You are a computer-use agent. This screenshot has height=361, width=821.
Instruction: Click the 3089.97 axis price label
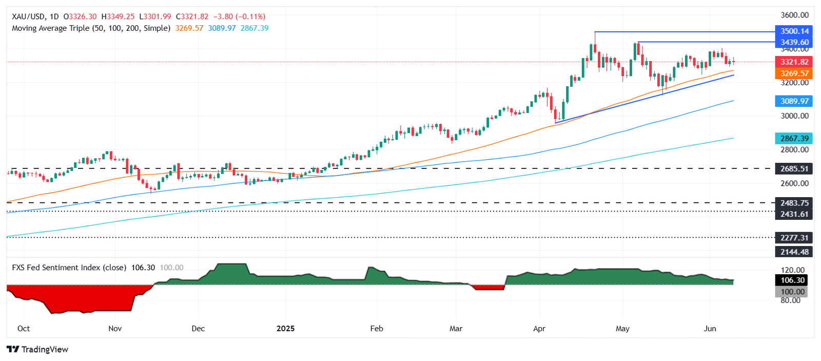(x=794, y=101)
